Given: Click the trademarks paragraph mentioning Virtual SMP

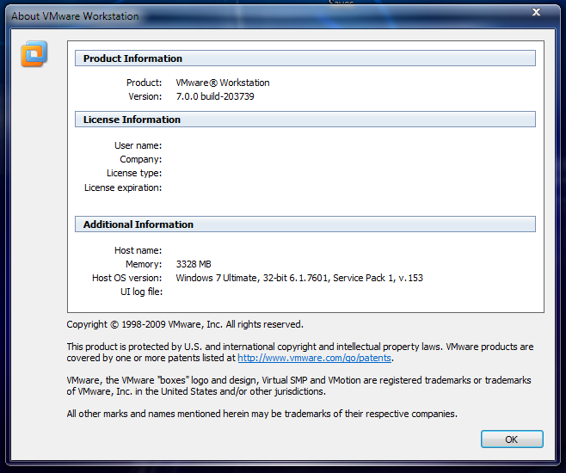Looking at the screenshot, I should coord(298,385).
